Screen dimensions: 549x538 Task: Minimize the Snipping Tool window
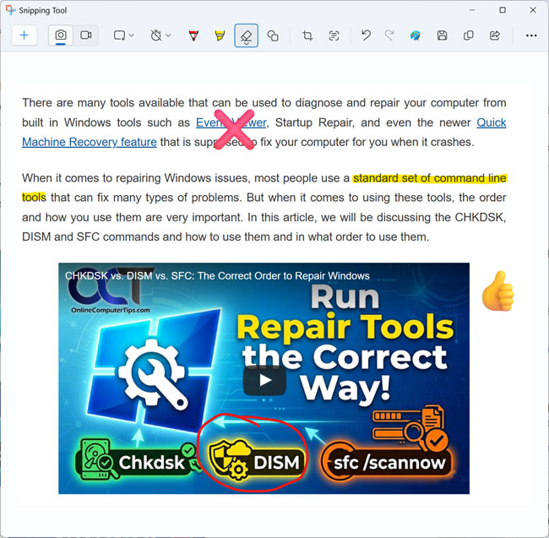[472, 10]
